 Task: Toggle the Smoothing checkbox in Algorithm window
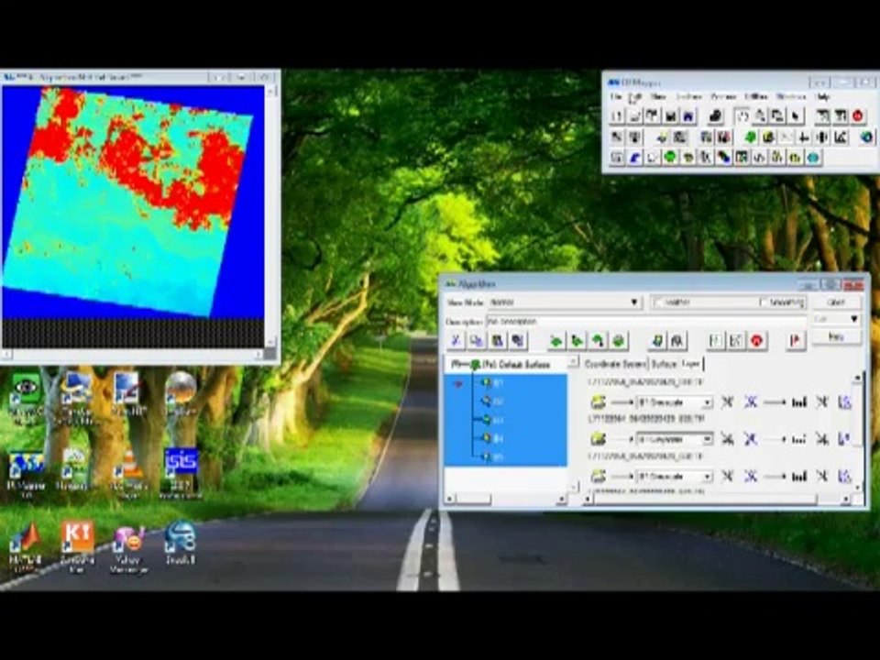764,302
